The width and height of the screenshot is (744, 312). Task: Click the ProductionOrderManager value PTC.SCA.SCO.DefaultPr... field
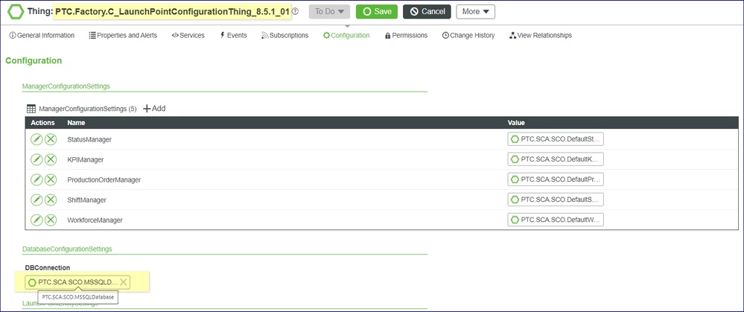[555, 179]
